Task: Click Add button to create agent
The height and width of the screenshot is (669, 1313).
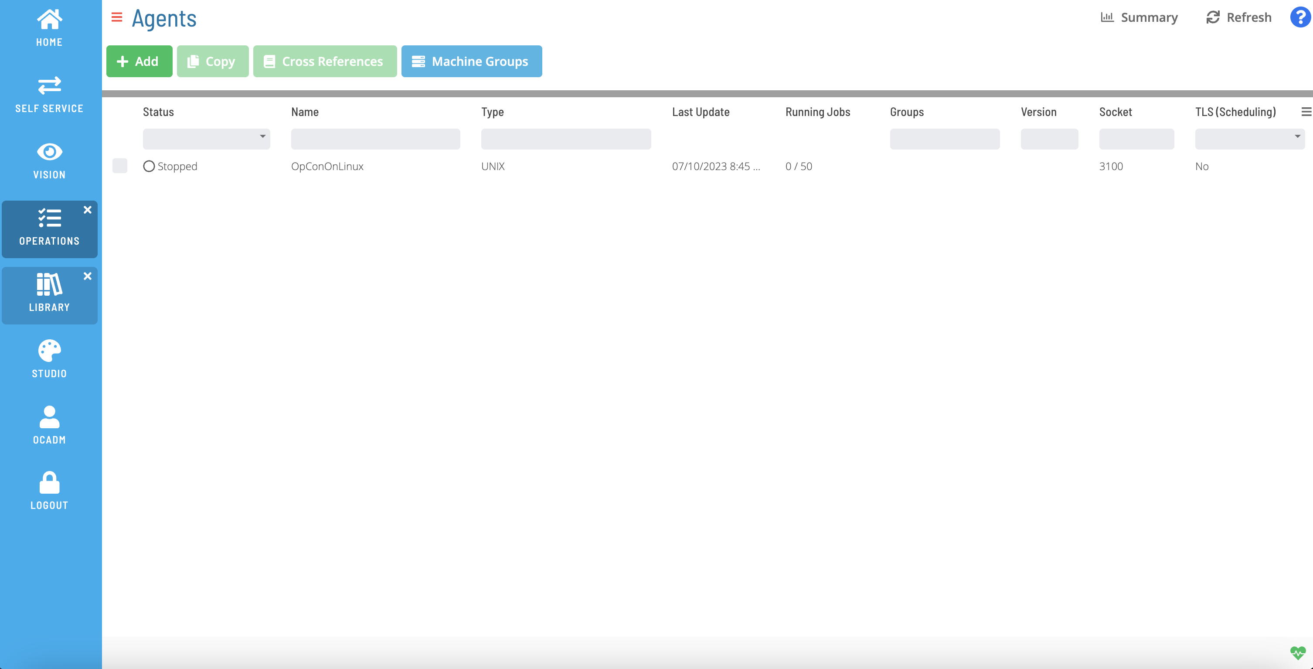Action: tap(139, 61)
